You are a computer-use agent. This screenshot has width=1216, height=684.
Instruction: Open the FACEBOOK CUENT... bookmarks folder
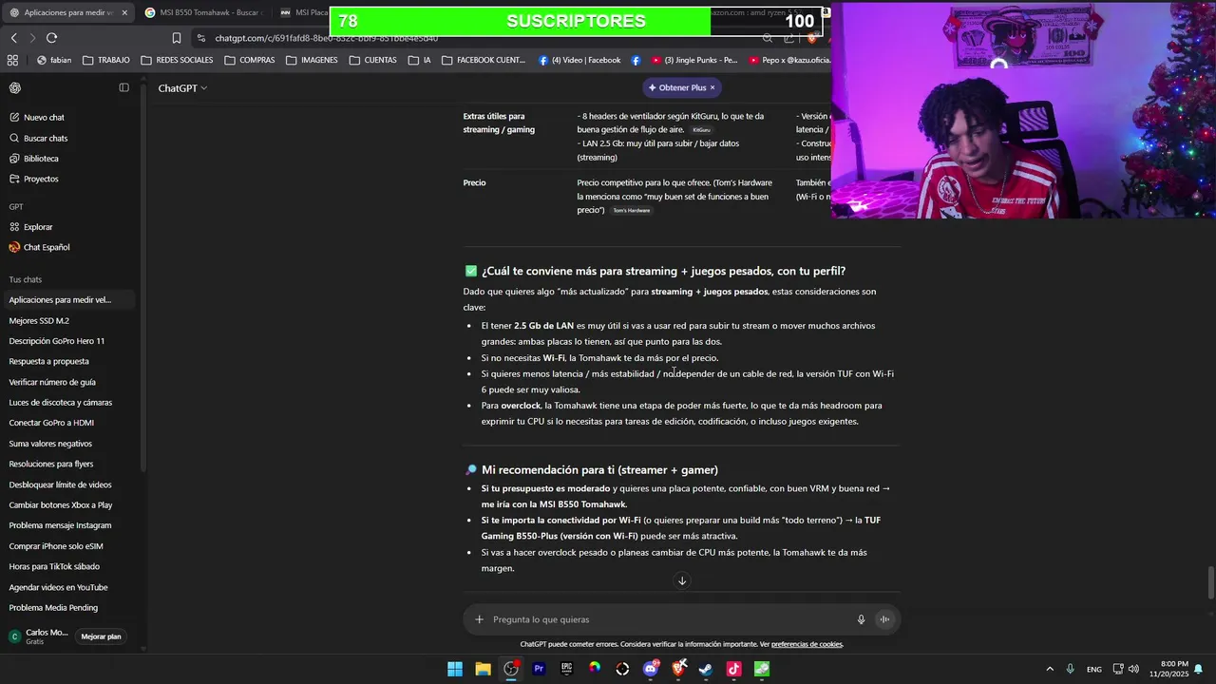(x=484, y=60)
